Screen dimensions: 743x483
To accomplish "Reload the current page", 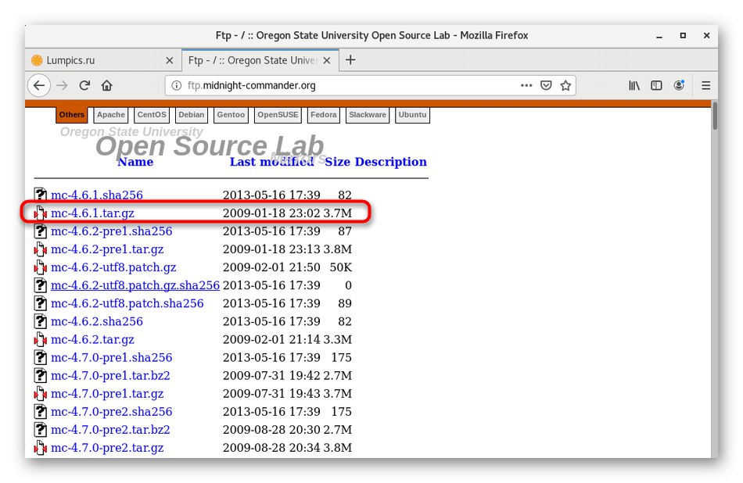I will click(x=84, y=85).
